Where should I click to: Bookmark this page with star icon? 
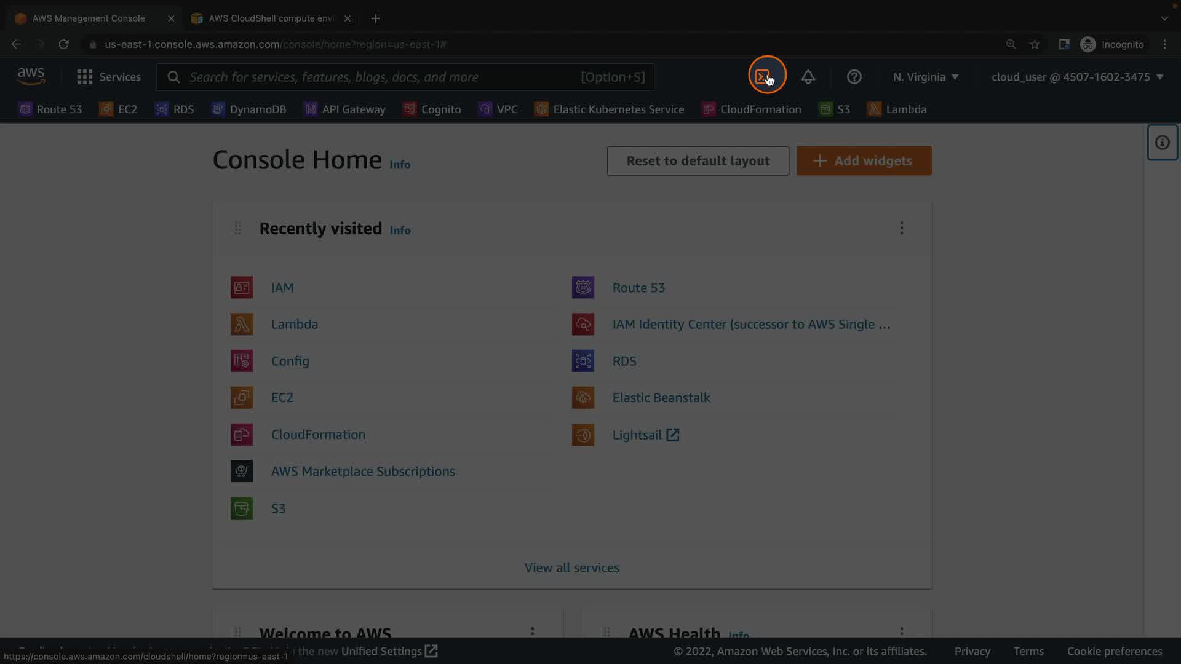(x=1035, y=44)
